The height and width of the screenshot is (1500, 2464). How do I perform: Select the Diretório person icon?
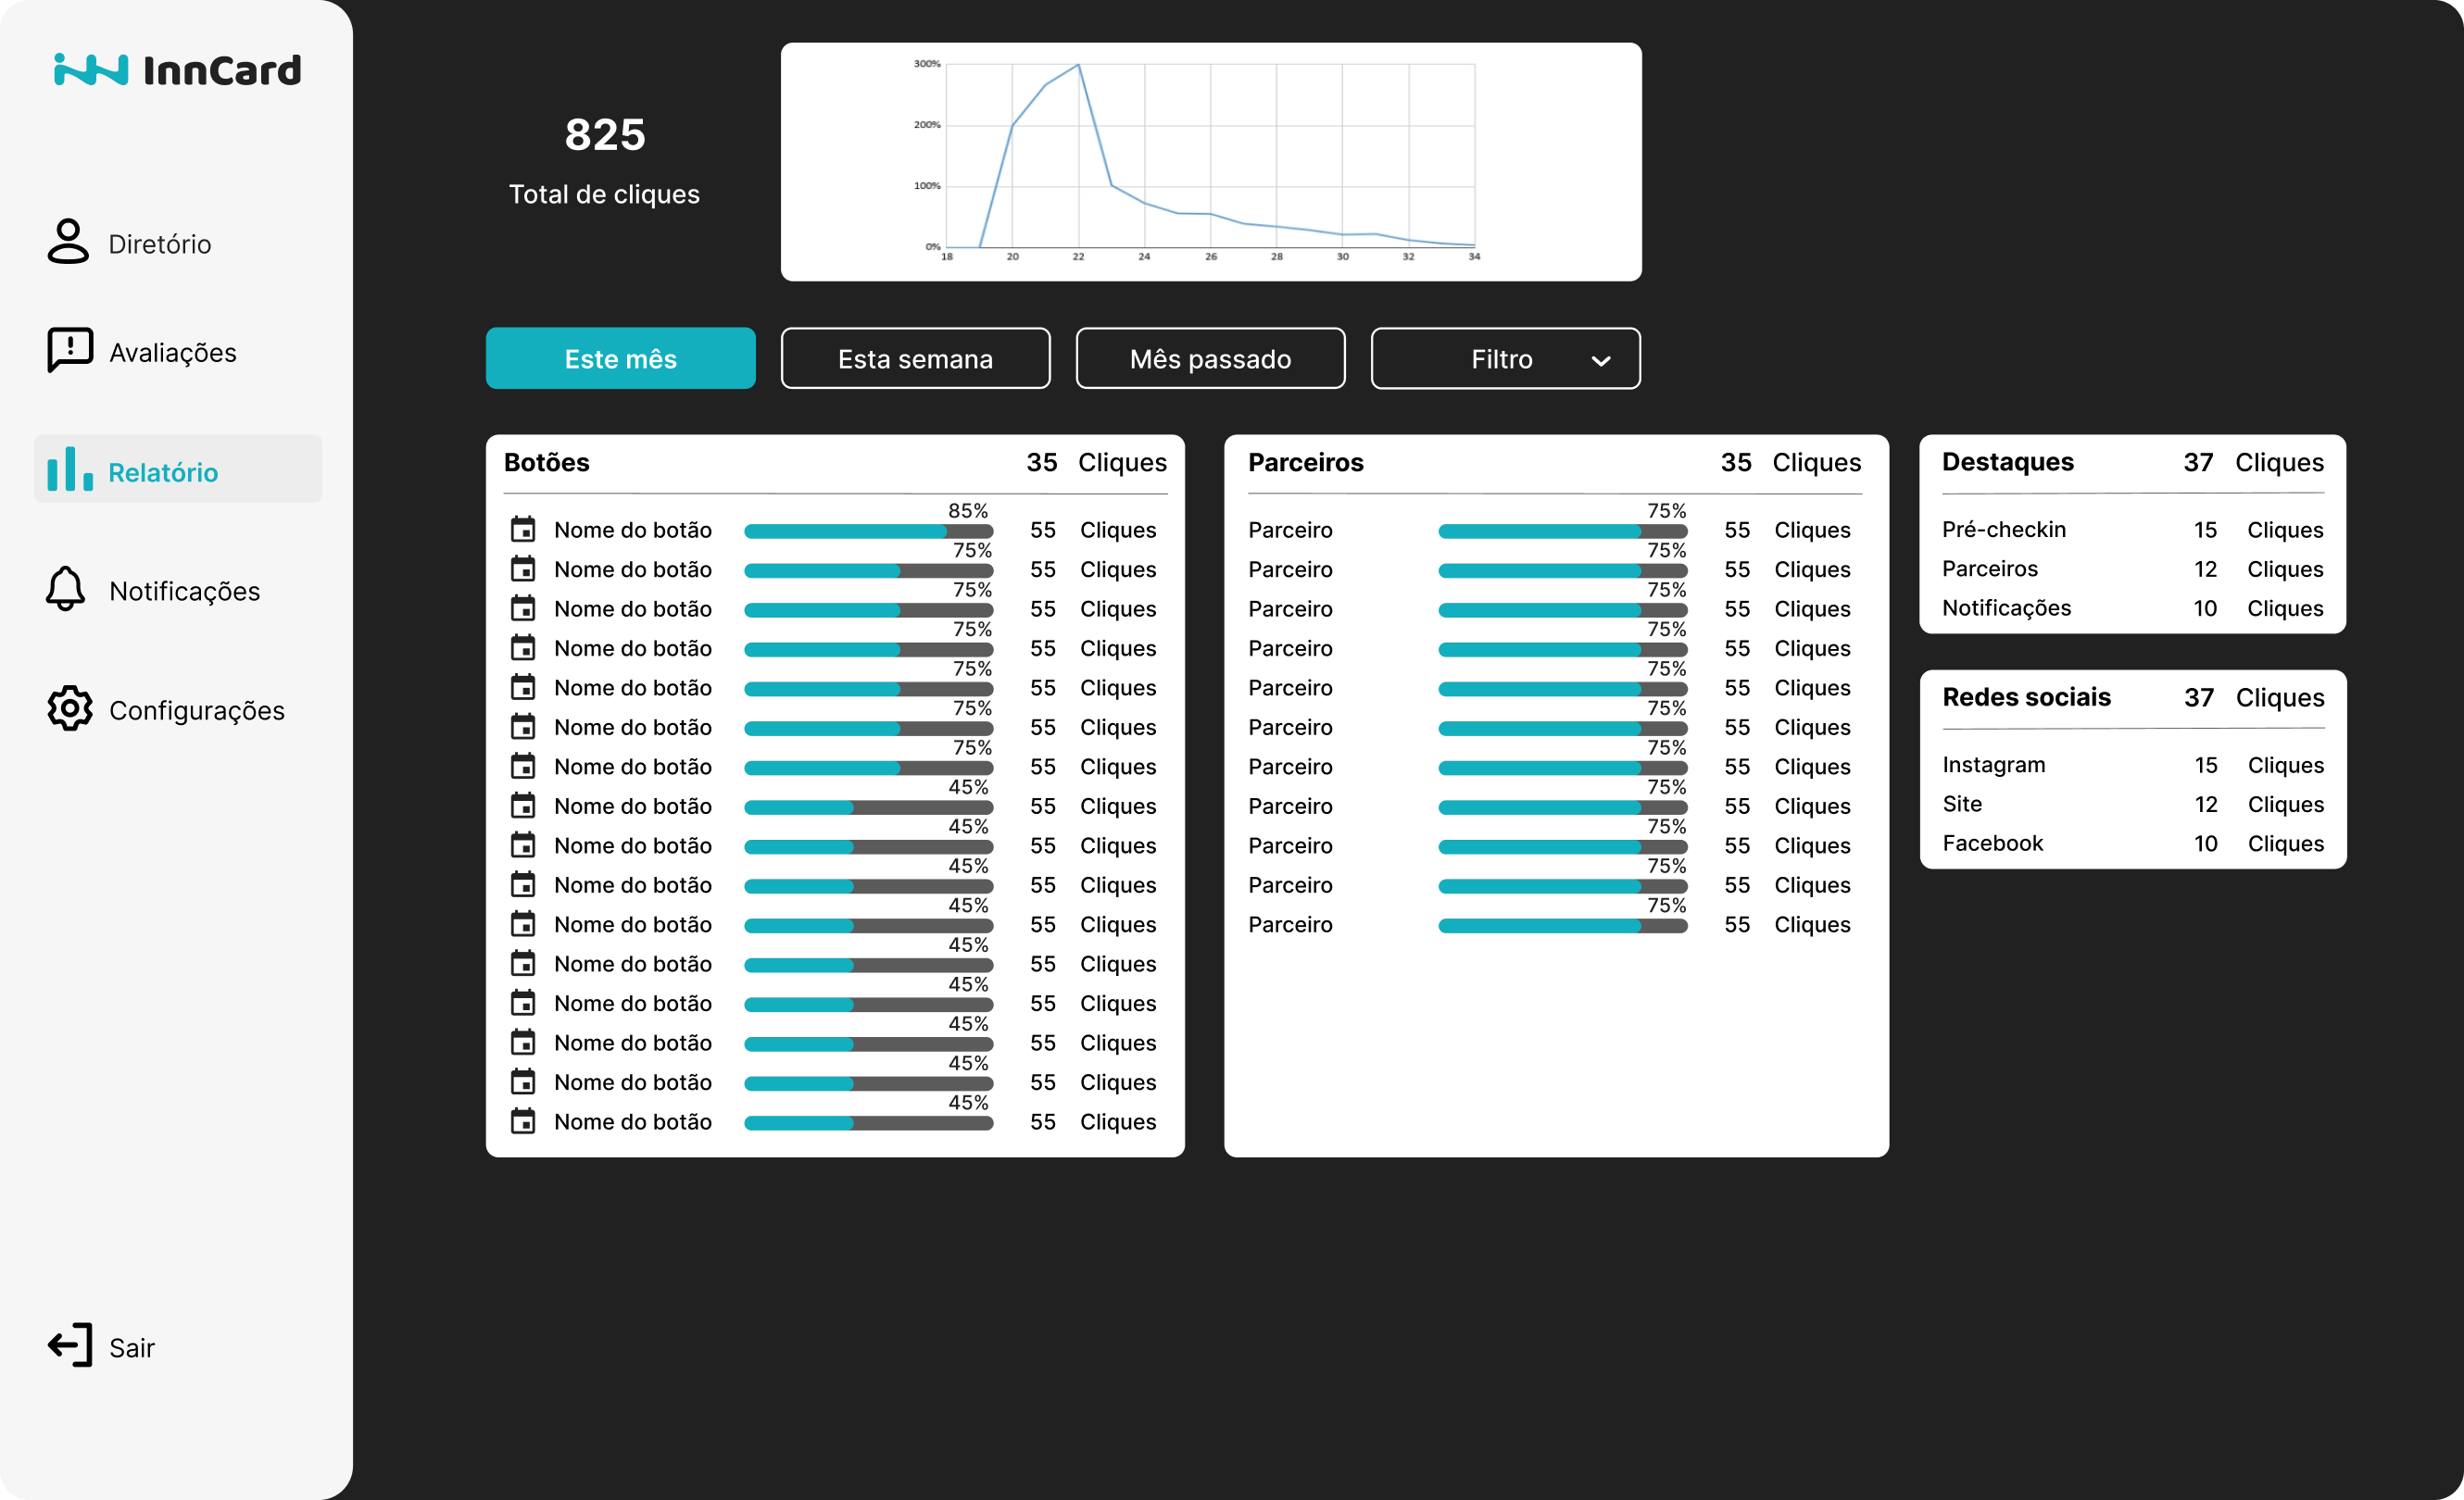[x=67, y=242]
